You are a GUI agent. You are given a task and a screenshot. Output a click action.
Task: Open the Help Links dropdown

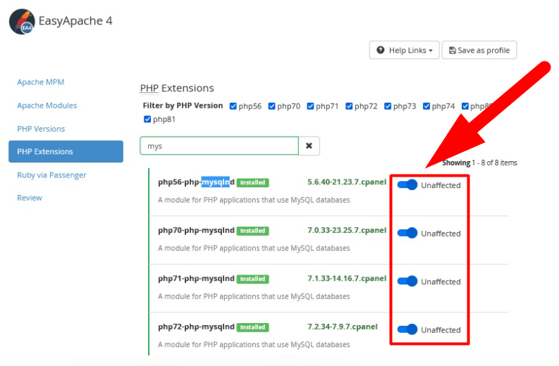pos(405,50)
